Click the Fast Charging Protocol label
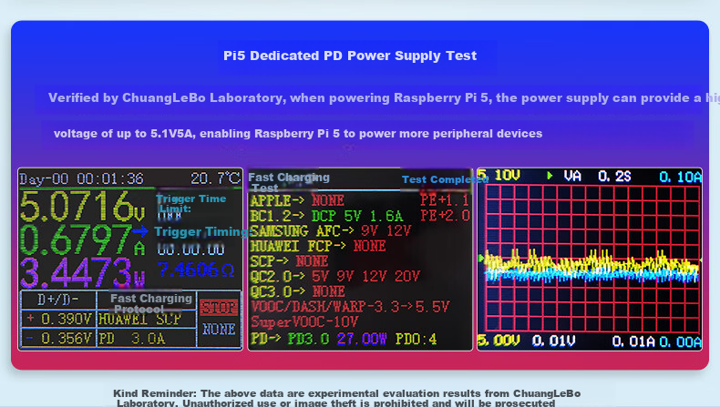The width and height of the screenshot is (720, 407). pyautogui.click(x=151, y=303)
